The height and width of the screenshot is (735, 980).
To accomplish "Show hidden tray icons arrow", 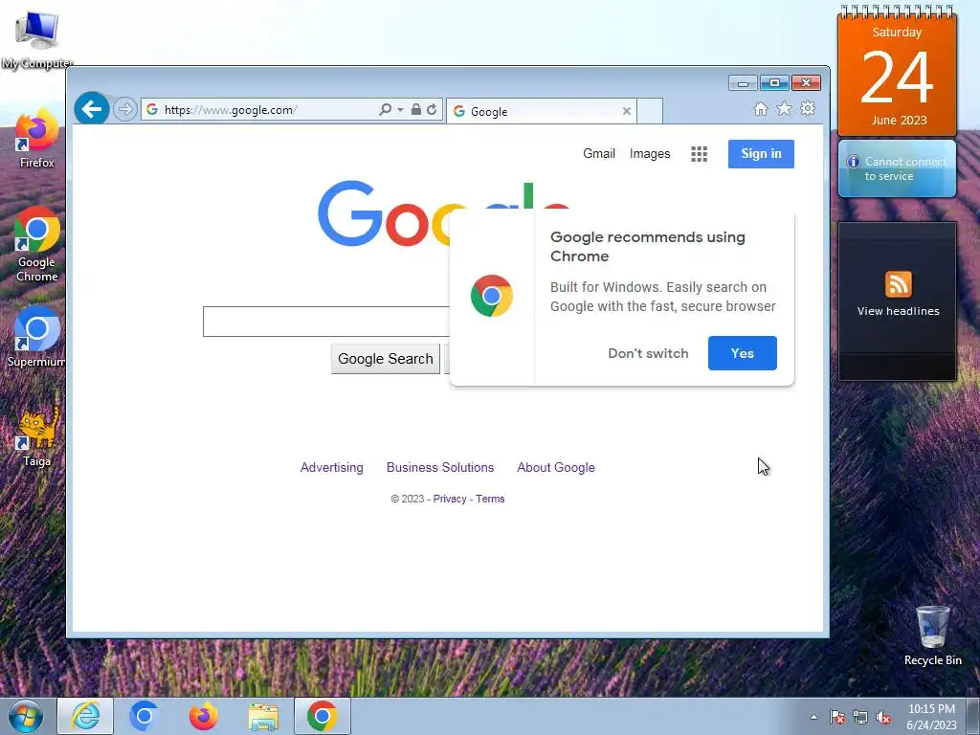I will (813, 717).
